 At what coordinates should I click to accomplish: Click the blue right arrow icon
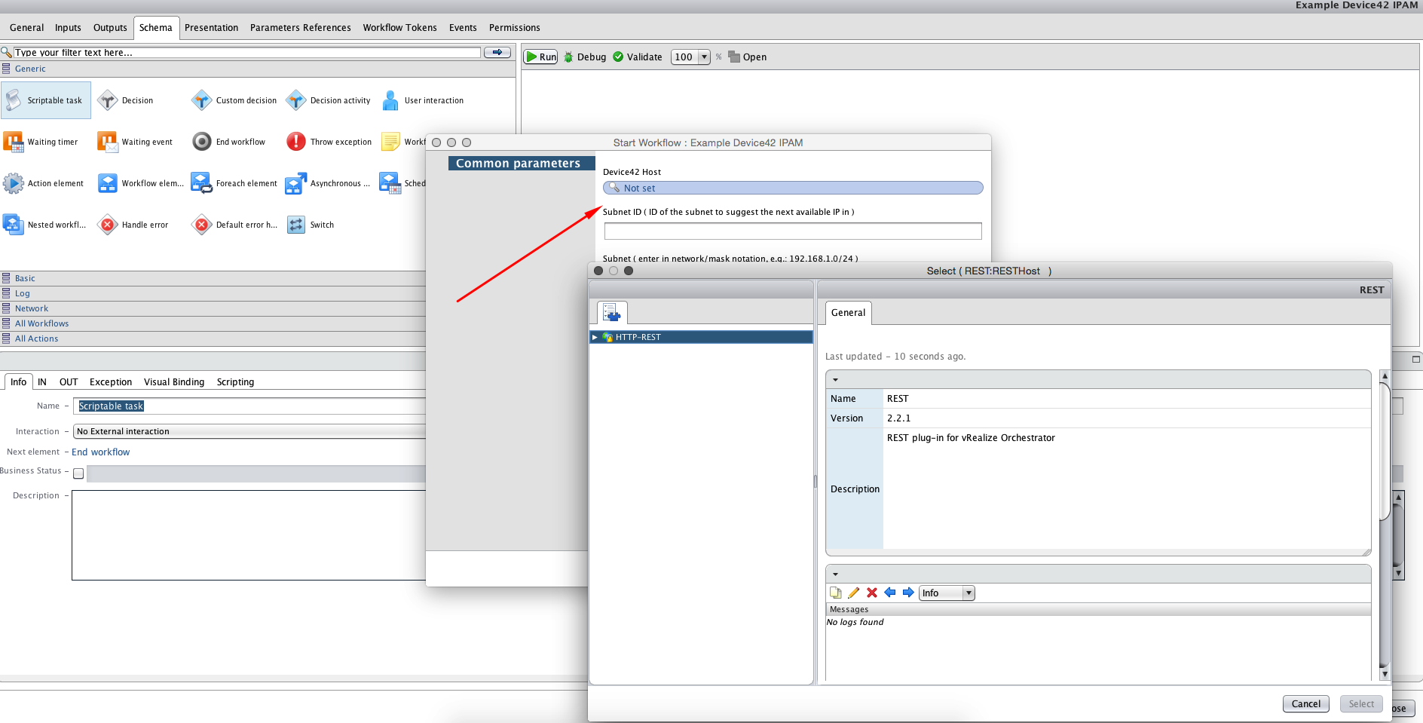pos(908,593)
